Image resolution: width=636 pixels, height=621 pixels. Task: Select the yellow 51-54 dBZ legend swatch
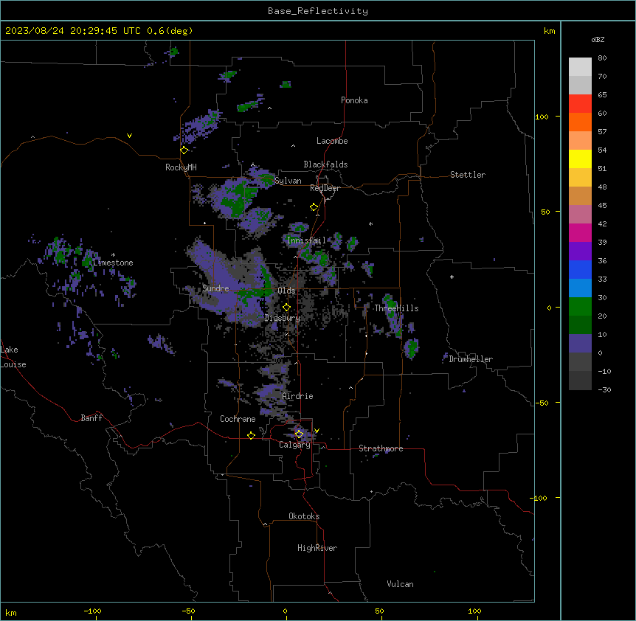580,159
